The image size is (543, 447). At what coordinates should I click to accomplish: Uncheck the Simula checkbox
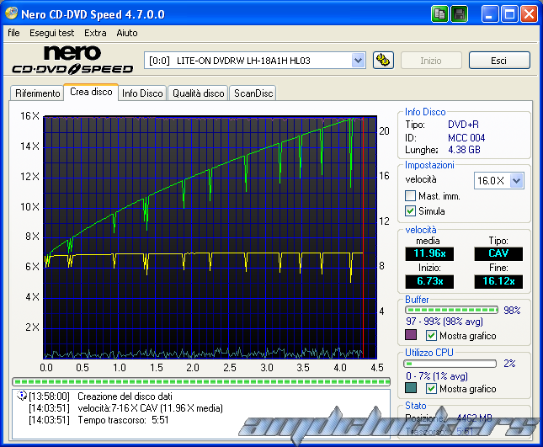(411, 211)
